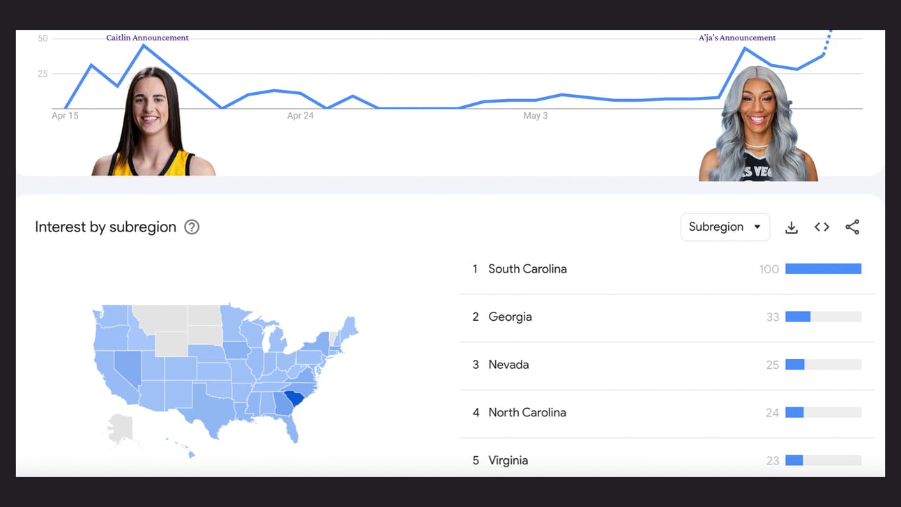This screenshot has height=507, width=901.
Task: Share the subregion chart
Action: [852, 227]
